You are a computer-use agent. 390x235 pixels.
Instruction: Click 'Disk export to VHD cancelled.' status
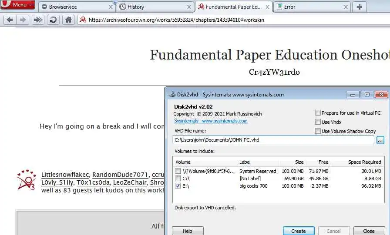(205, 208)
